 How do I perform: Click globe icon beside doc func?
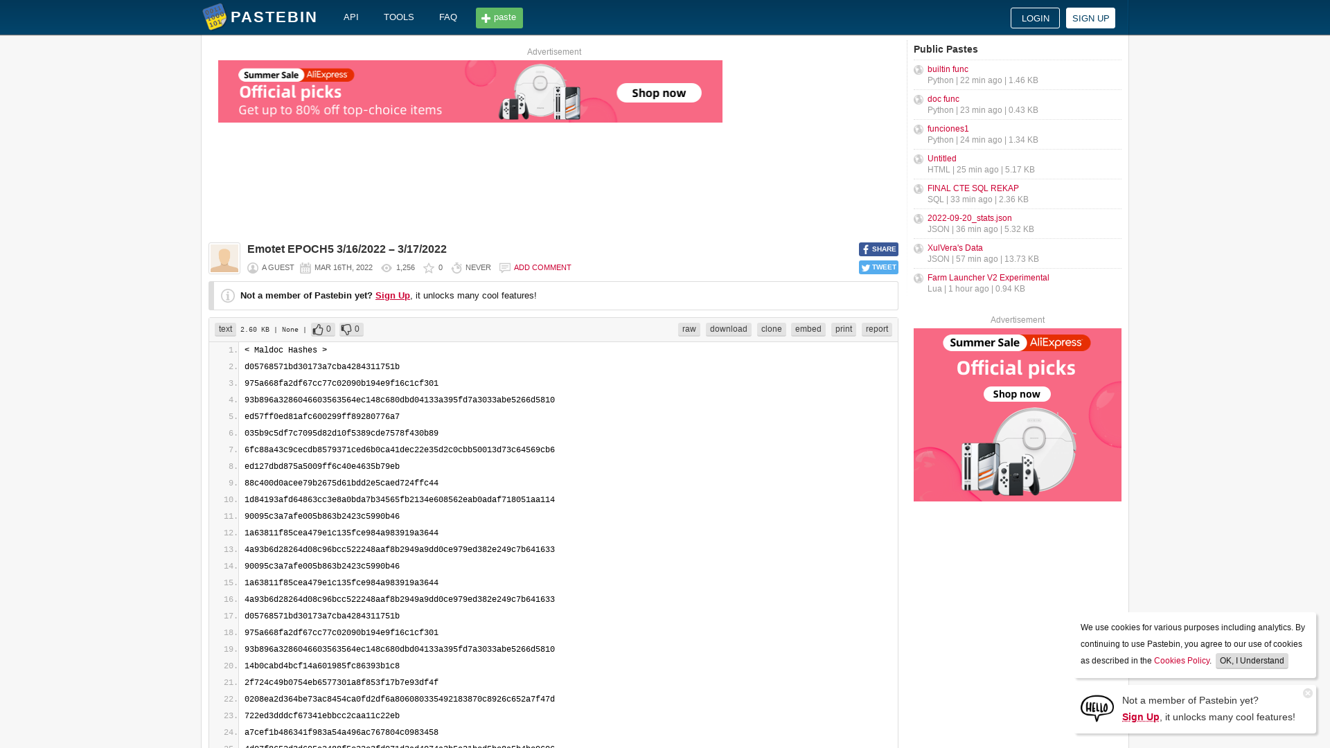(x=919, y=100)
